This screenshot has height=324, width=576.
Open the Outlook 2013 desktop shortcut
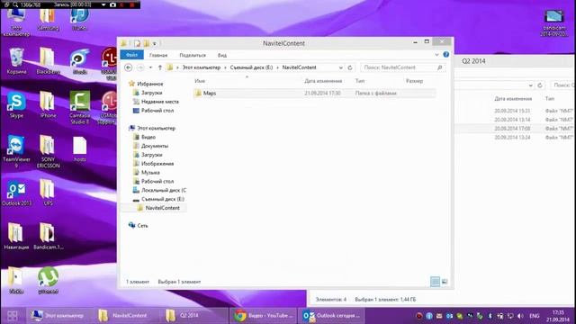pyautogui.click(x=16, y=193)
